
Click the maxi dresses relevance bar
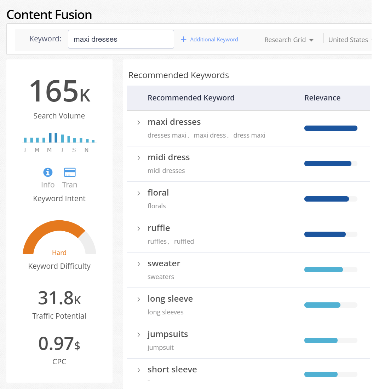[331, 128]
